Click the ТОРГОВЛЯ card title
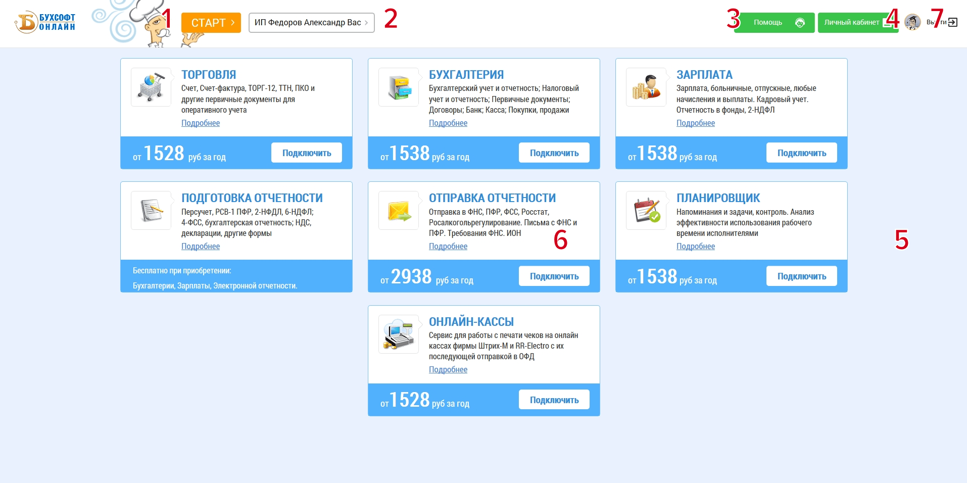Viewport: 967px width, 483px height. [209, 75]
